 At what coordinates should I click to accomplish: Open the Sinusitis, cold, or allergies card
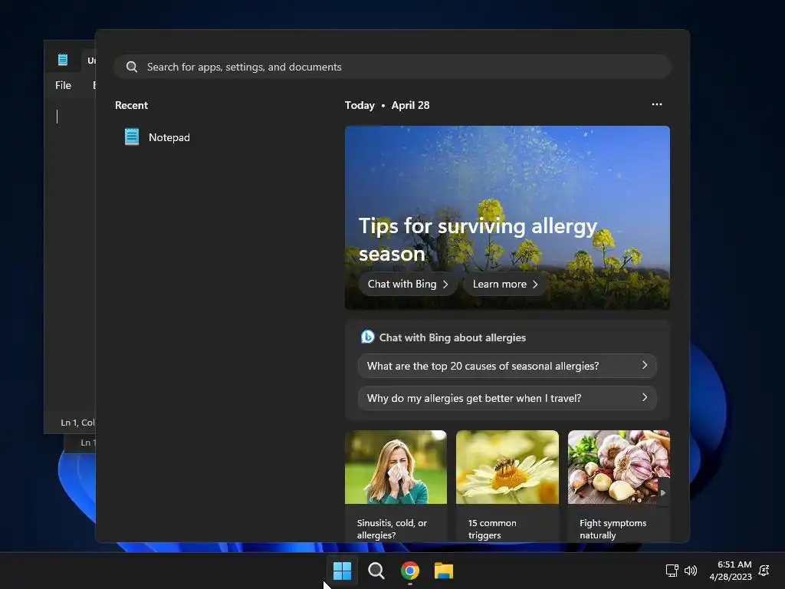[x=396, y=485]
